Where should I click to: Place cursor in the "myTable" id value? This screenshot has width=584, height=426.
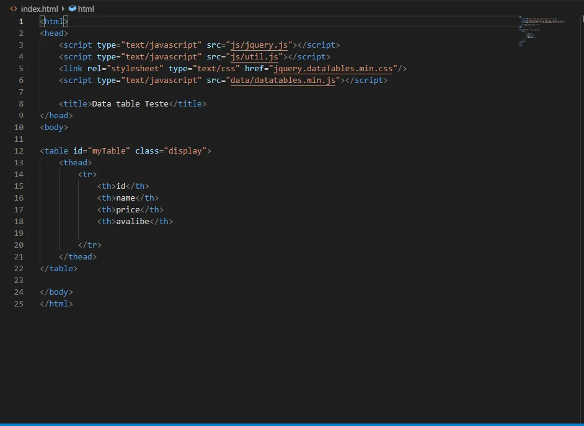click(x=108, y=150)
